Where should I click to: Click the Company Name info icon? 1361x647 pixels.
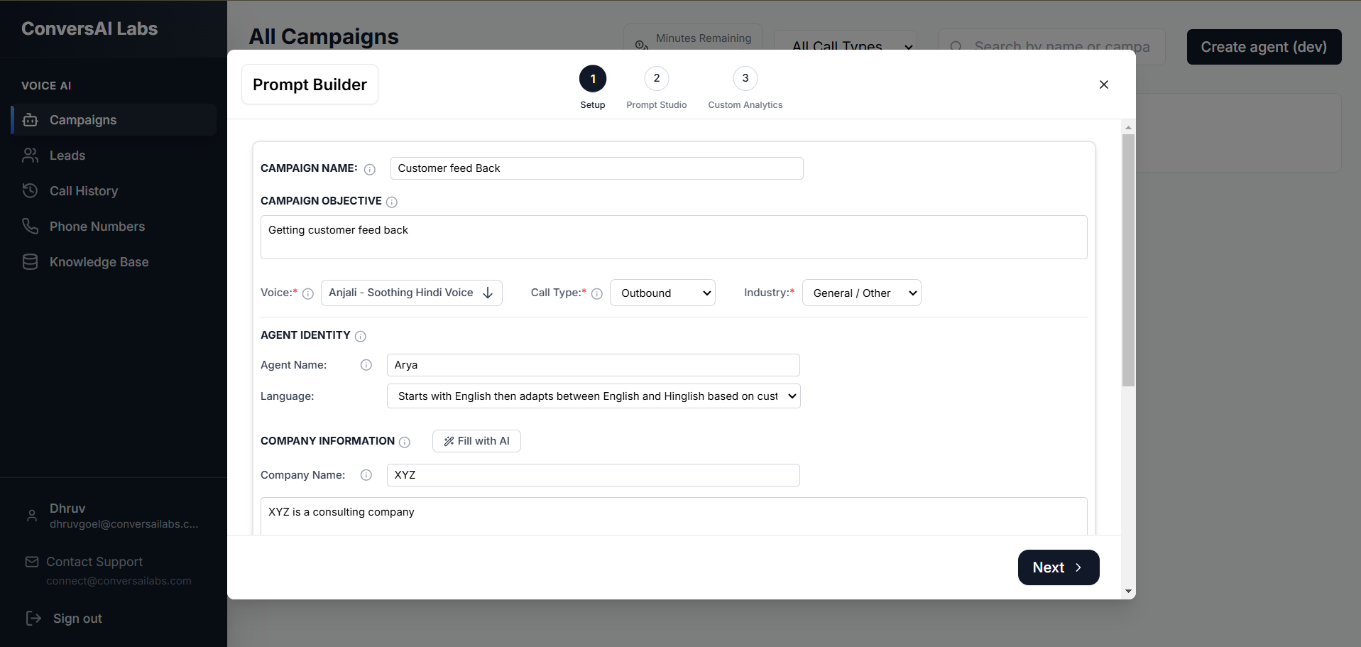tap(366, 475)
